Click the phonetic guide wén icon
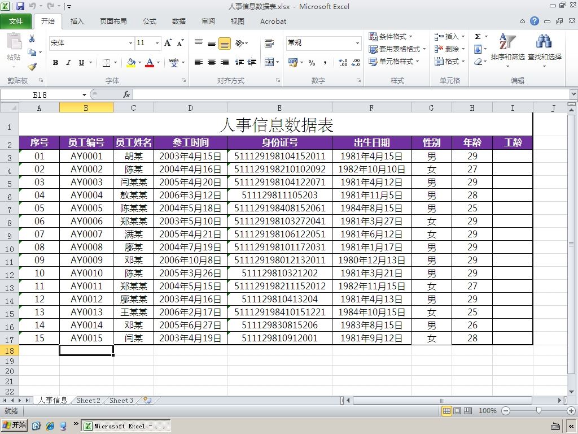Screen dimensions: 578x434 [174, 62]
